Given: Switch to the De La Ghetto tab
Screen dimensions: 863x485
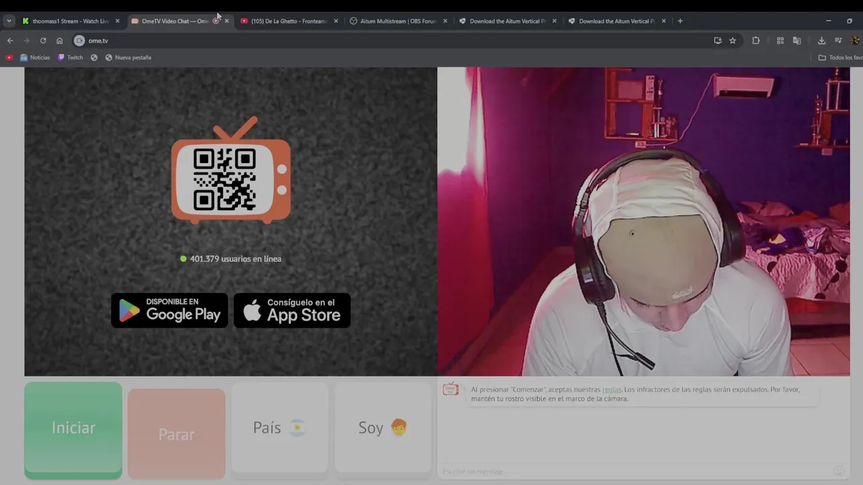Looking at the screenshot, I should point(289,21).
